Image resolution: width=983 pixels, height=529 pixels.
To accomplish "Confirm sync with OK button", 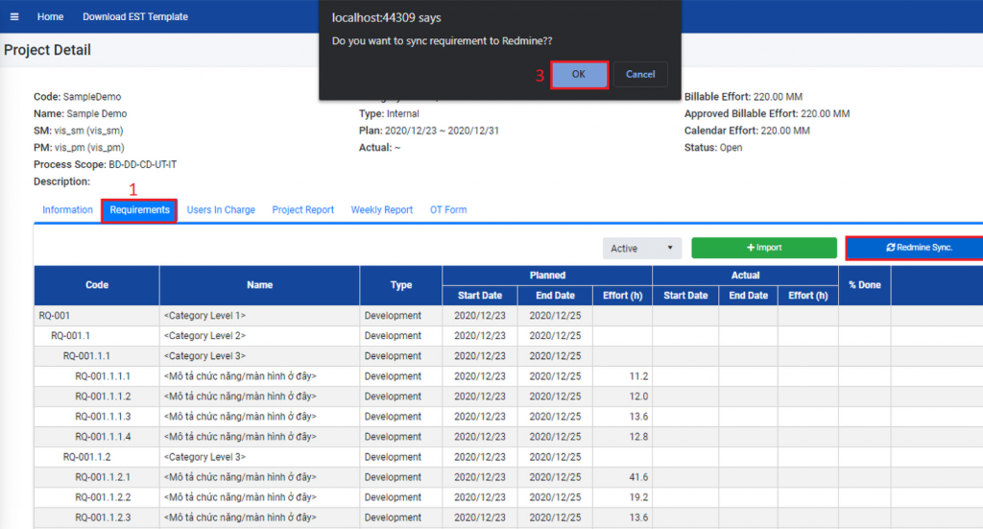I will click(x=579, y=75).
